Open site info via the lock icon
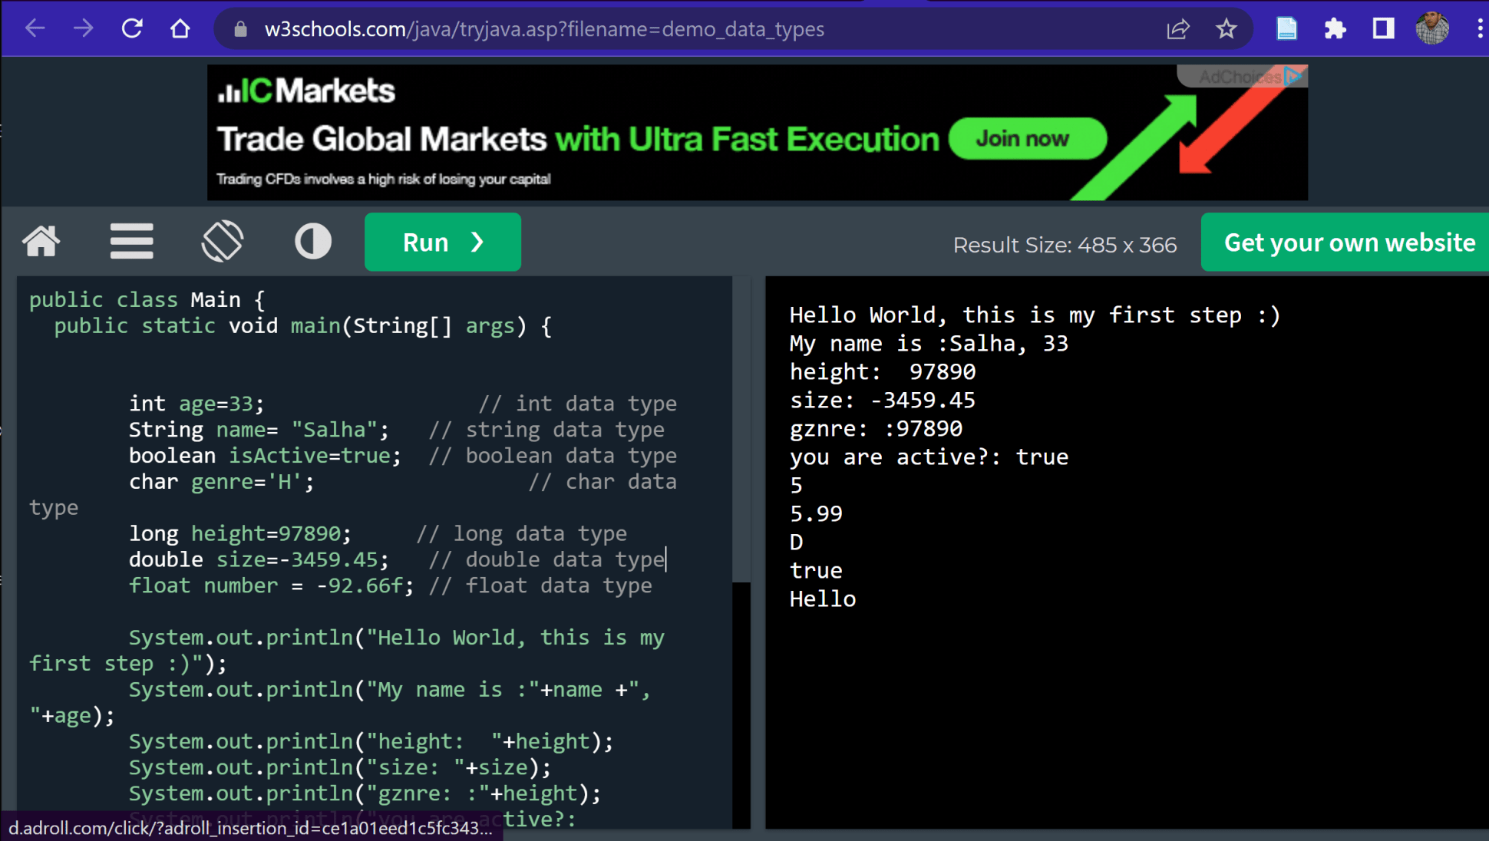1489x841 pixels. pyautogui.click(x=240, y=28)
